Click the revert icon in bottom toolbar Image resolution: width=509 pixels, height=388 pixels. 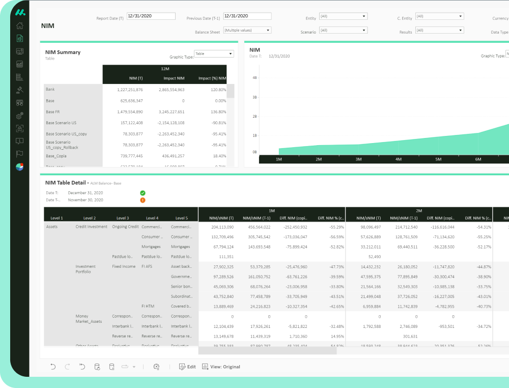coord(82,367)
